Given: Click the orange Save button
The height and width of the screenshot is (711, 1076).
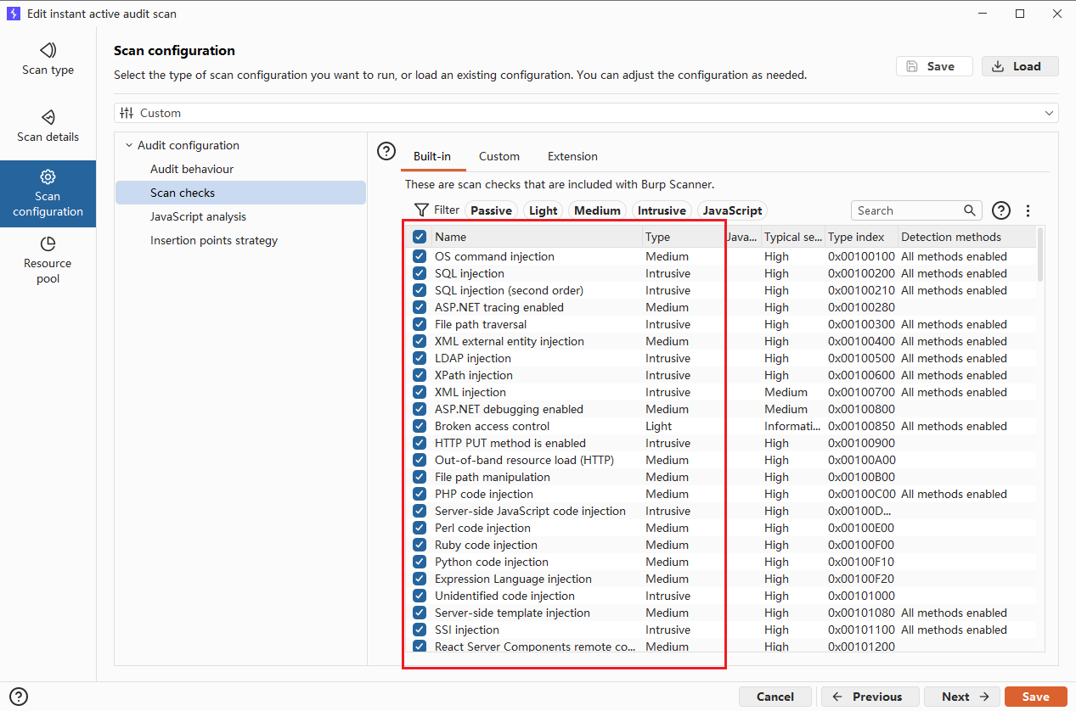Looking at the screenshot, I should pyautogui.click(x=1036, y=697).
